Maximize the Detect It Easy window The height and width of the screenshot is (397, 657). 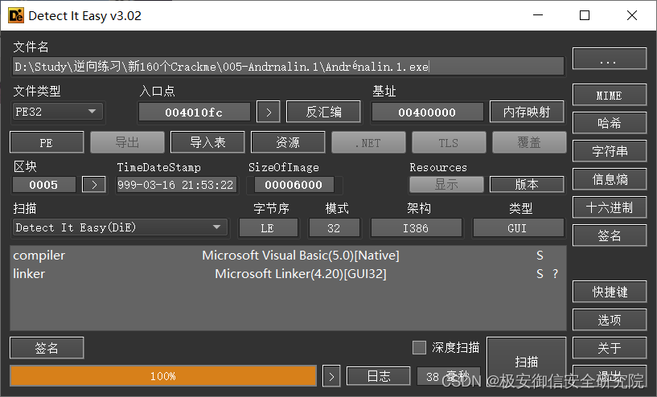coord(585,15)
